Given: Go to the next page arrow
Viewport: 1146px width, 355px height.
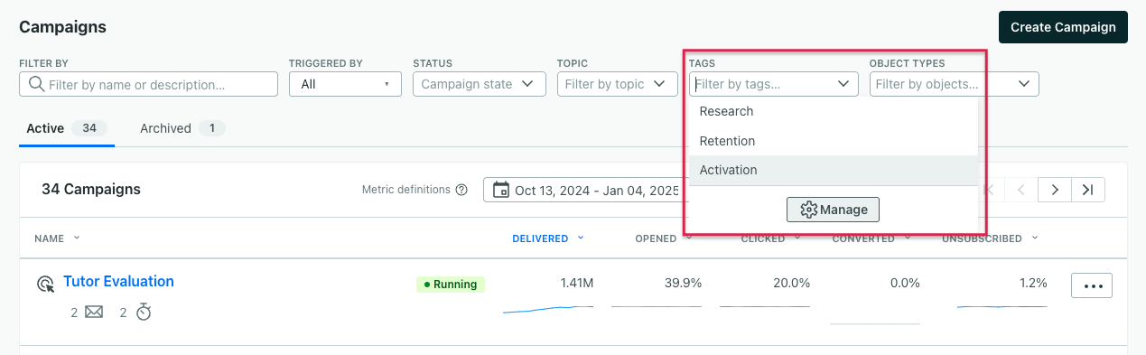Looking at the screenshot, I should click(1055, 190).
